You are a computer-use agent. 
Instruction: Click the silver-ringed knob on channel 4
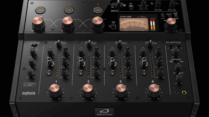point(143,62)
